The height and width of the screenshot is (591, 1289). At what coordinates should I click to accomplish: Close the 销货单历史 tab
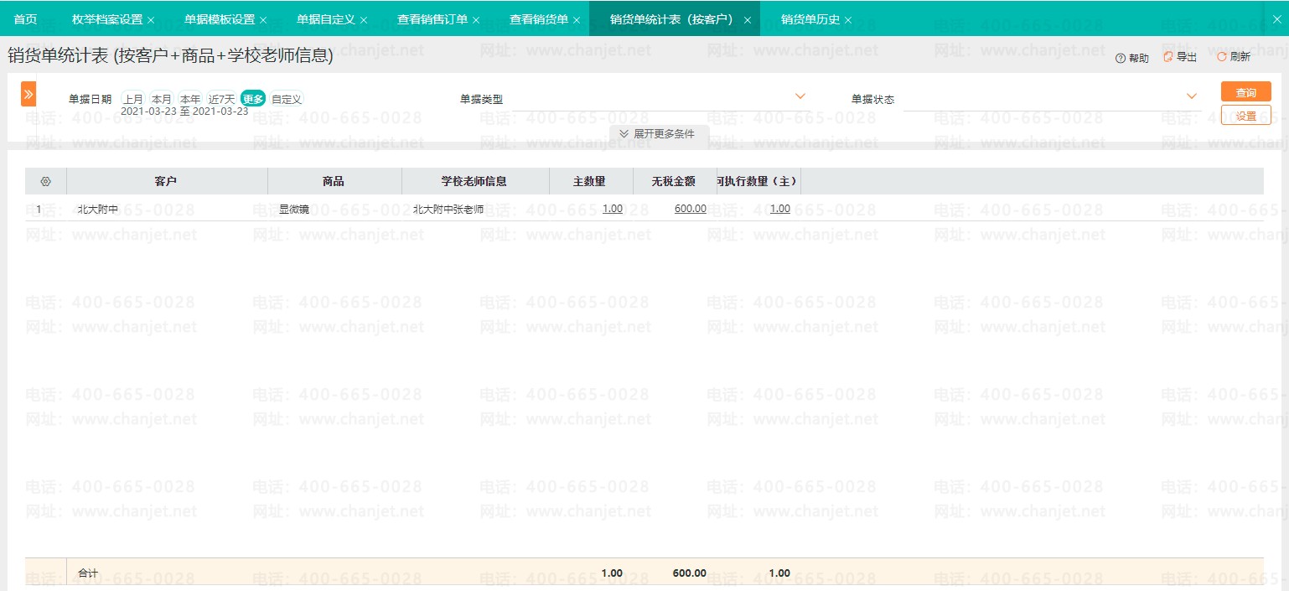click(x=848, y=19)
